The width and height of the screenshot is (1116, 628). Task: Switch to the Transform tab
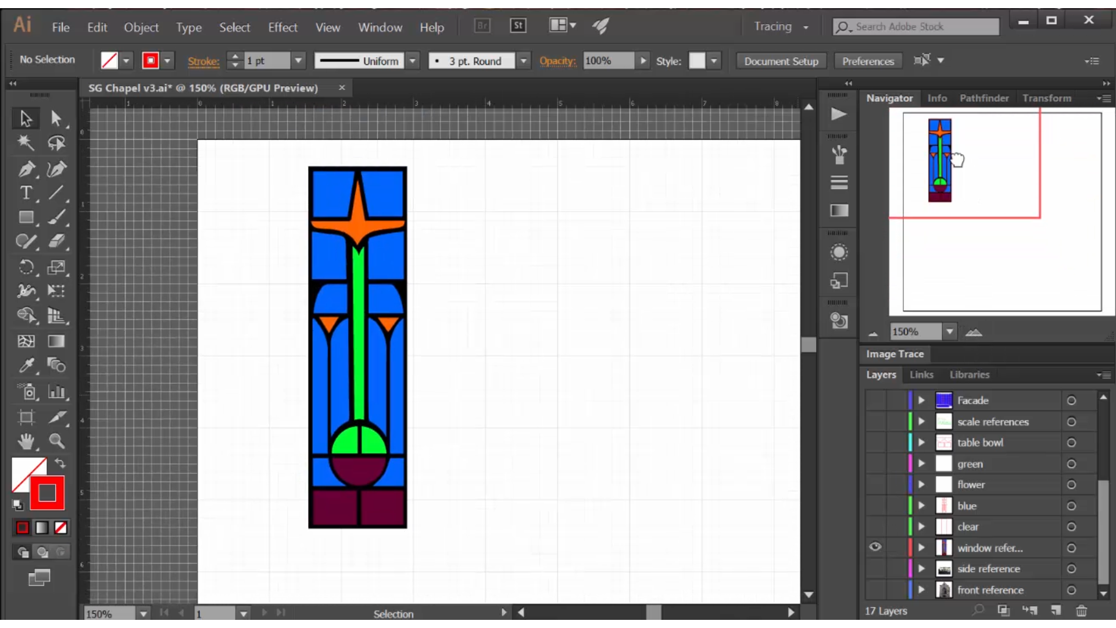(1047, 98)
